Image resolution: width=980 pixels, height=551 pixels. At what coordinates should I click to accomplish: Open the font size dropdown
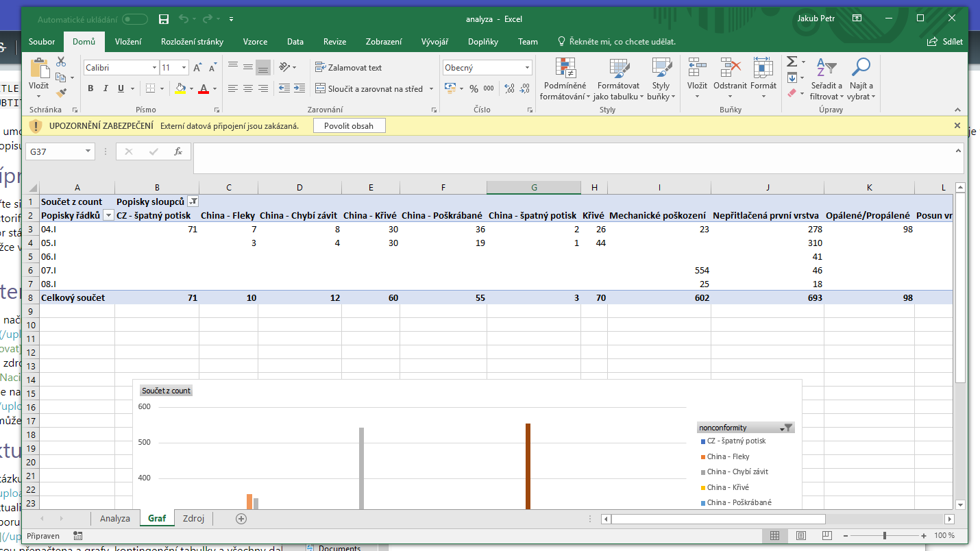pyautogui.click(x=184, y=68)
